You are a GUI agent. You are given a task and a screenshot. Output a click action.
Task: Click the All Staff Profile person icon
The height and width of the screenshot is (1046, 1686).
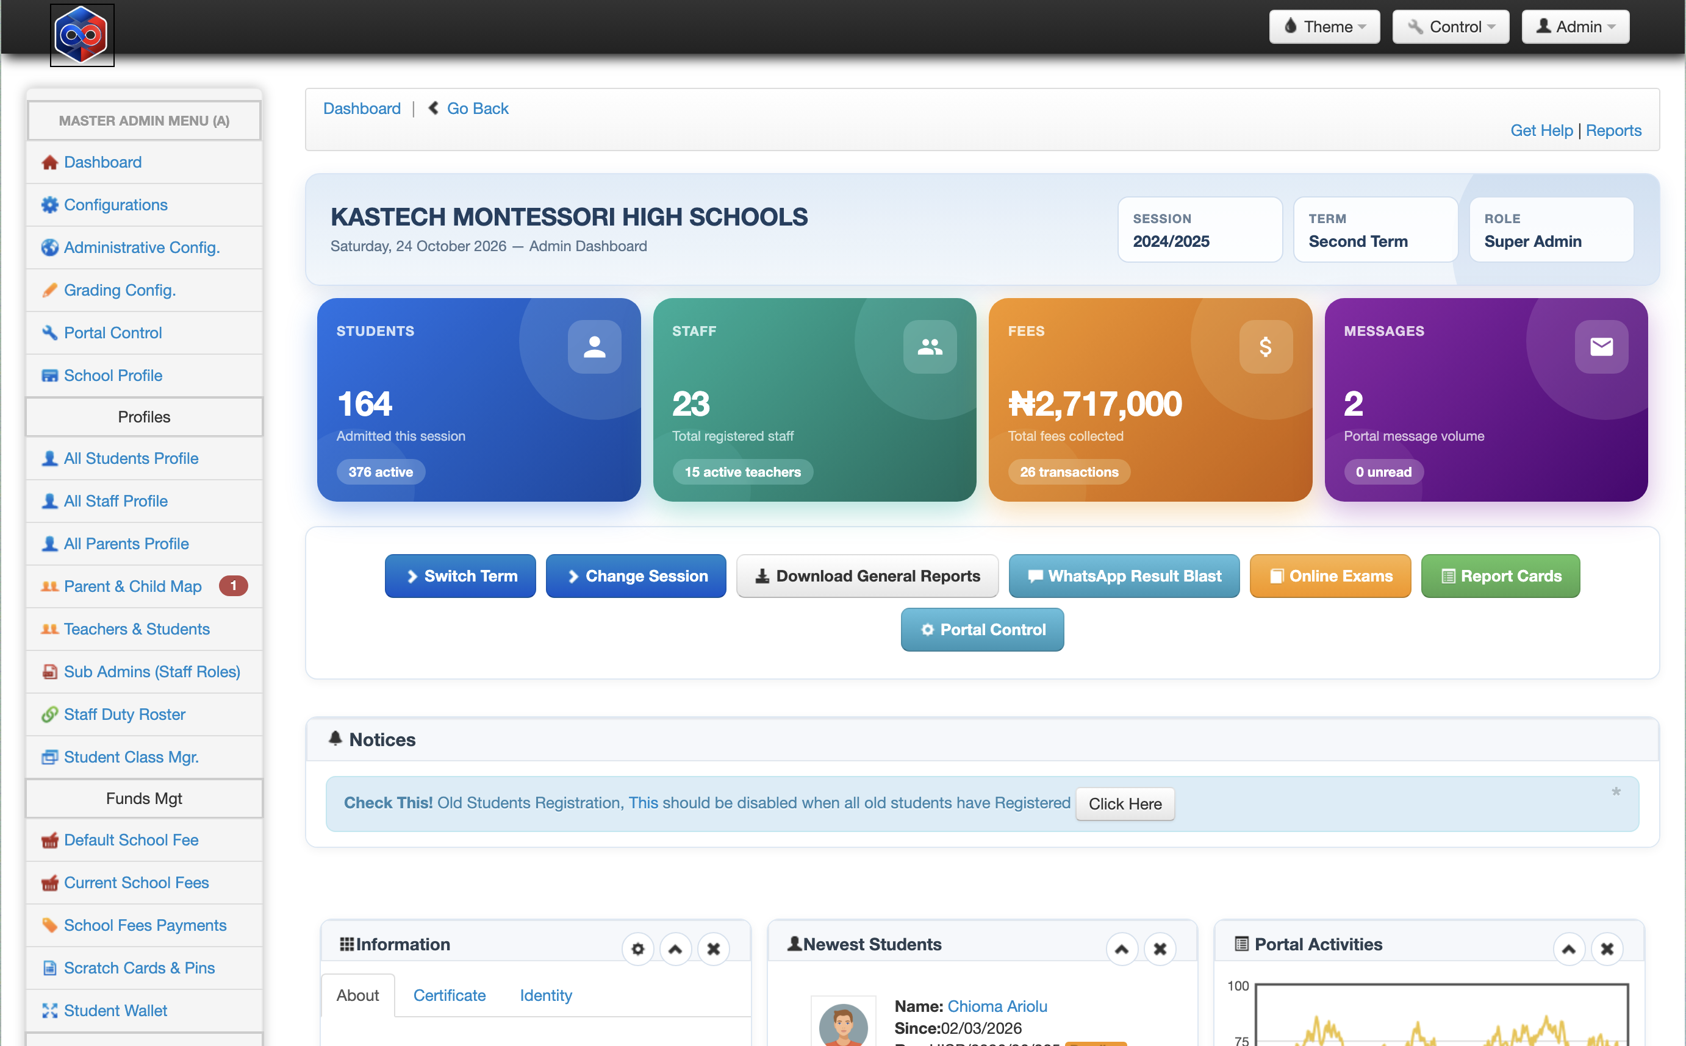click(49, 502)
